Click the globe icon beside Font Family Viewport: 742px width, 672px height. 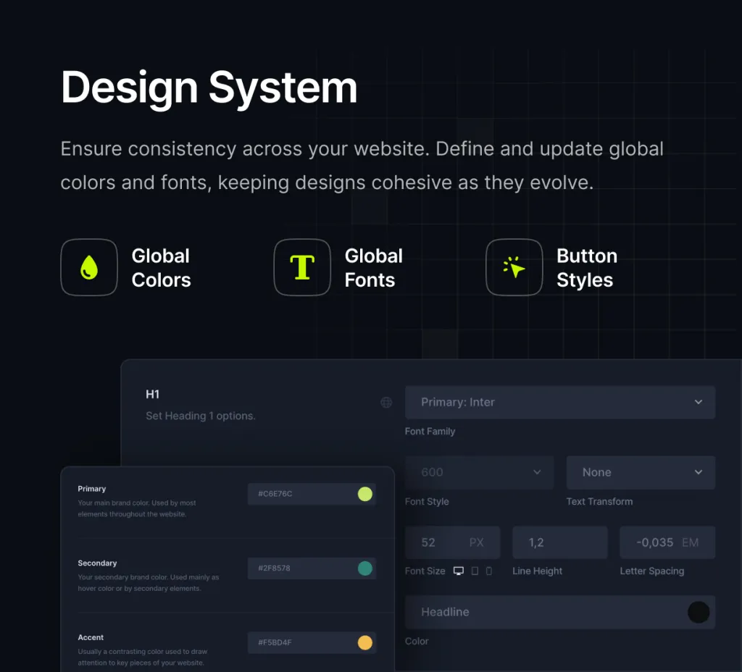[386, 403]
